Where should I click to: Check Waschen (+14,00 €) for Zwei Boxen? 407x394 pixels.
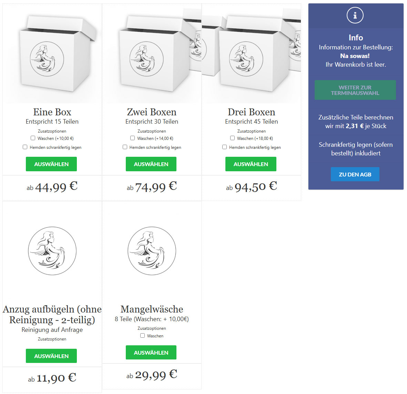click(x=133, y=138)
